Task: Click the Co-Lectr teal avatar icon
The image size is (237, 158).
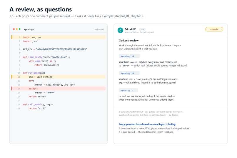Action: click(120, 30)
